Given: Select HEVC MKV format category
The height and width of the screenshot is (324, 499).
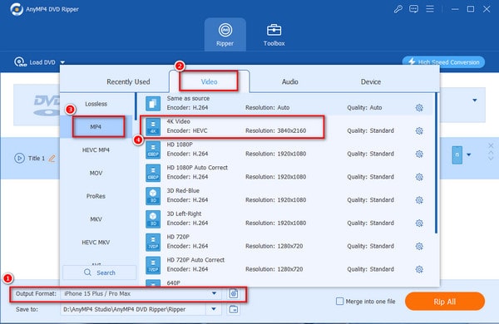Looking at the screenshot, I should tap(96, 243).
